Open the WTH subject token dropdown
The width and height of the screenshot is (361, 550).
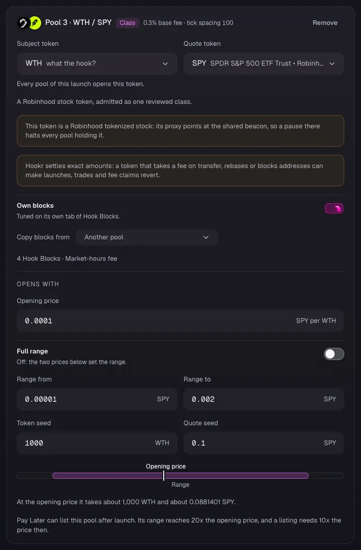pos(97,64)
